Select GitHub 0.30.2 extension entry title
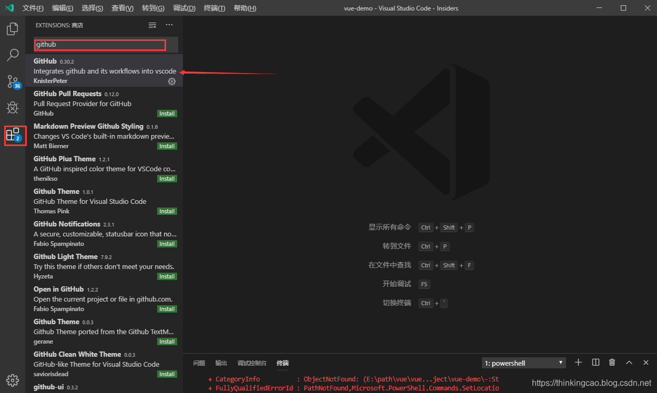Image resolution: width=657 pixels, height=393 pixels. pyautogui.click(x=45, y=61)
